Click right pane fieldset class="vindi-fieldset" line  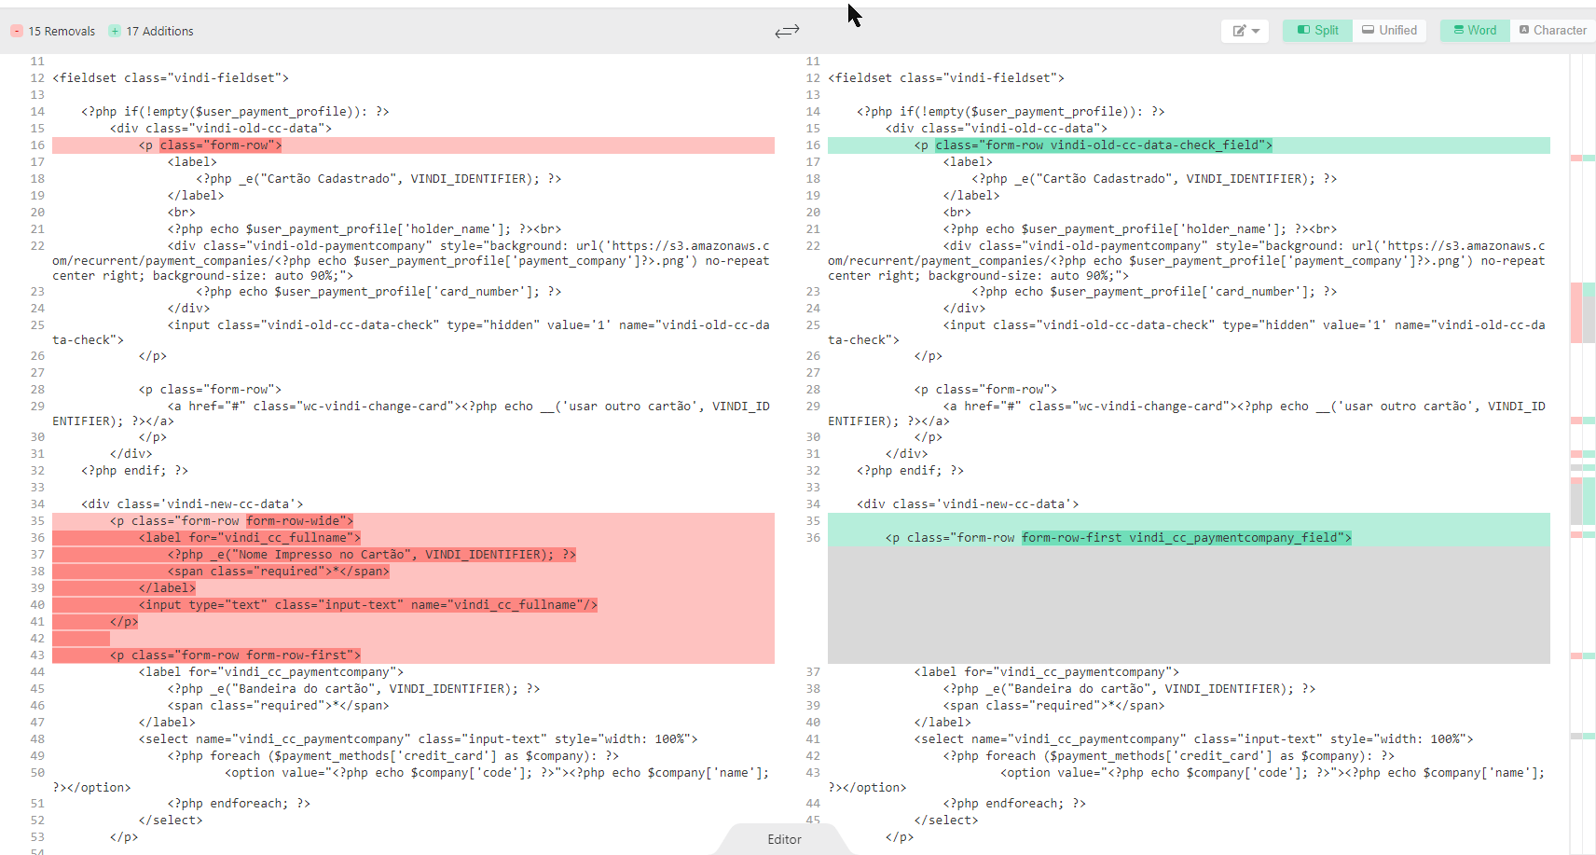point(946,78)
